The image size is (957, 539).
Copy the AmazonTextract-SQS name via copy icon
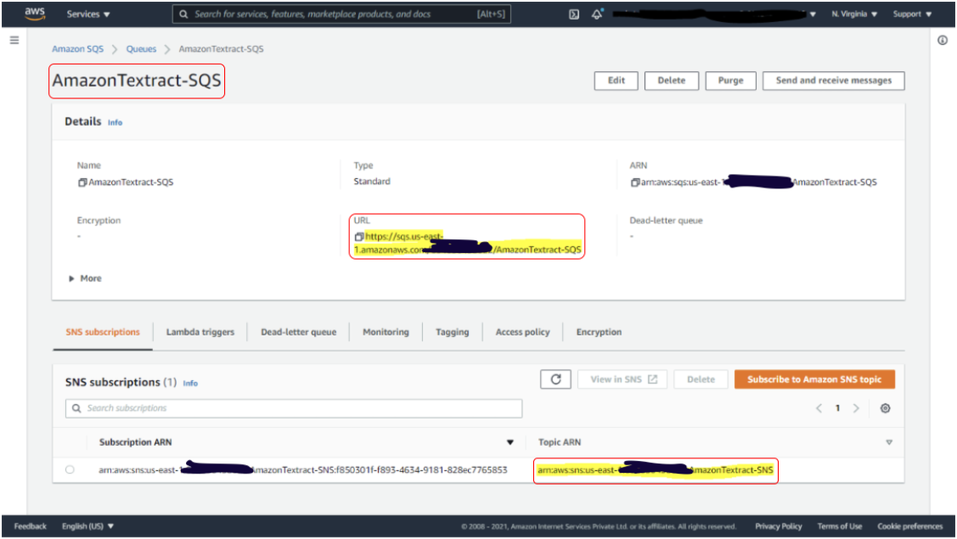[82, 181]
